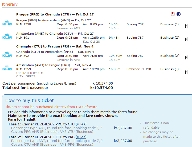Click the Prague to Chengdu trip header
The height and width of the screenshot is (147, 192).
point(55,14)
